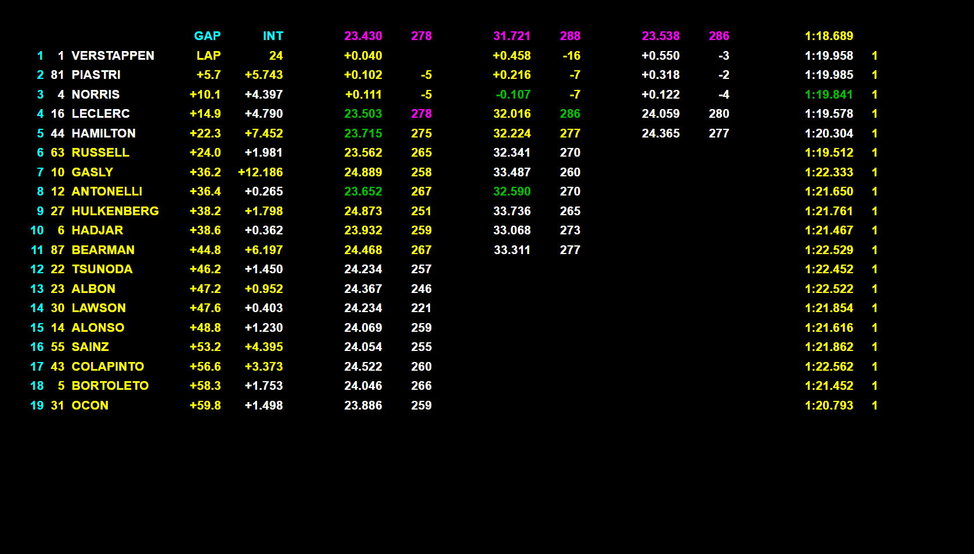
Task: Select BEARMAN driver name
Action: point(103,250)
